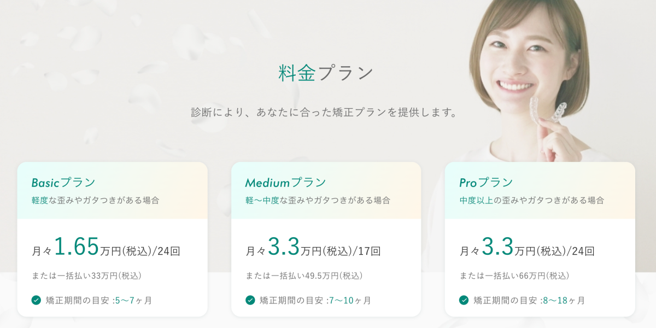Click the 7〜10ヶ月 correction period
This screenshot has width=656, height=328.
(x=350, y=301)
